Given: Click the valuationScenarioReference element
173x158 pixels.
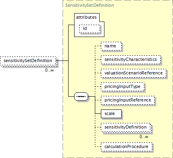Looking at the screenshot, I should [134, 73].
